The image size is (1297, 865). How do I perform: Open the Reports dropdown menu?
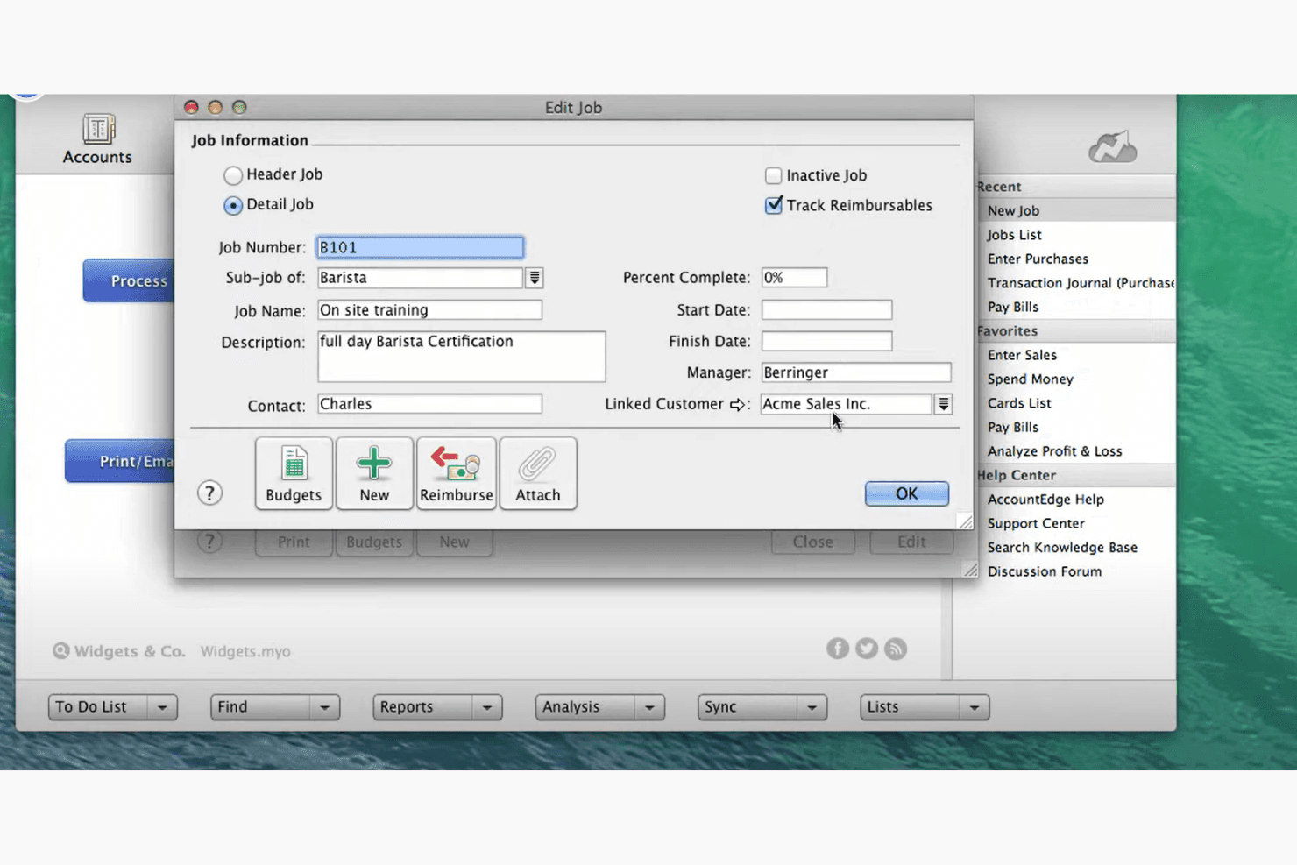437,707
